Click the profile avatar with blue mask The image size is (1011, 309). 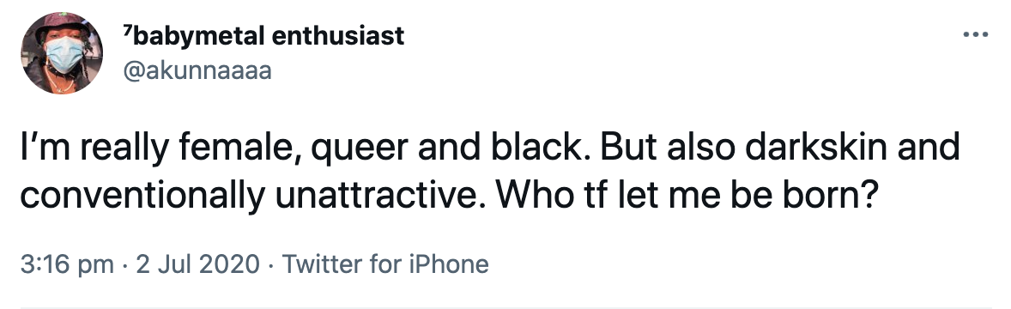point(62,53)
